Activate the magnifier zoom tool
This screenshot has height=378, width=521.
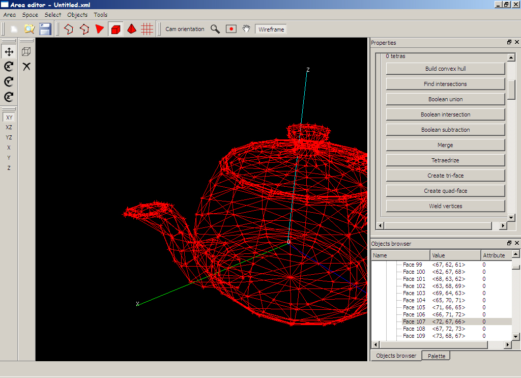[x=215, y=29]
